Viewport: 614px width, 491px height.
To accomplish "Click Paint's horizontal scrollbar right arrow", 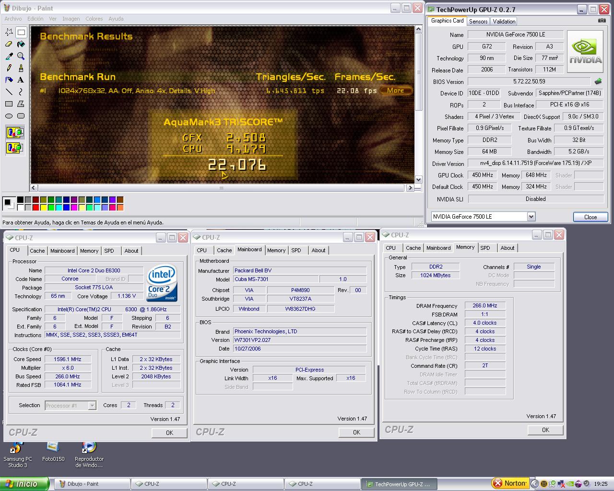I will 410,188.
